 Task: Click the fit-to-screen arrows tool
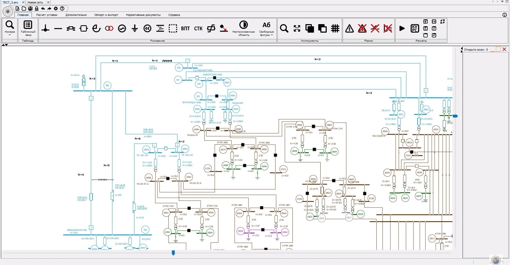297,28
